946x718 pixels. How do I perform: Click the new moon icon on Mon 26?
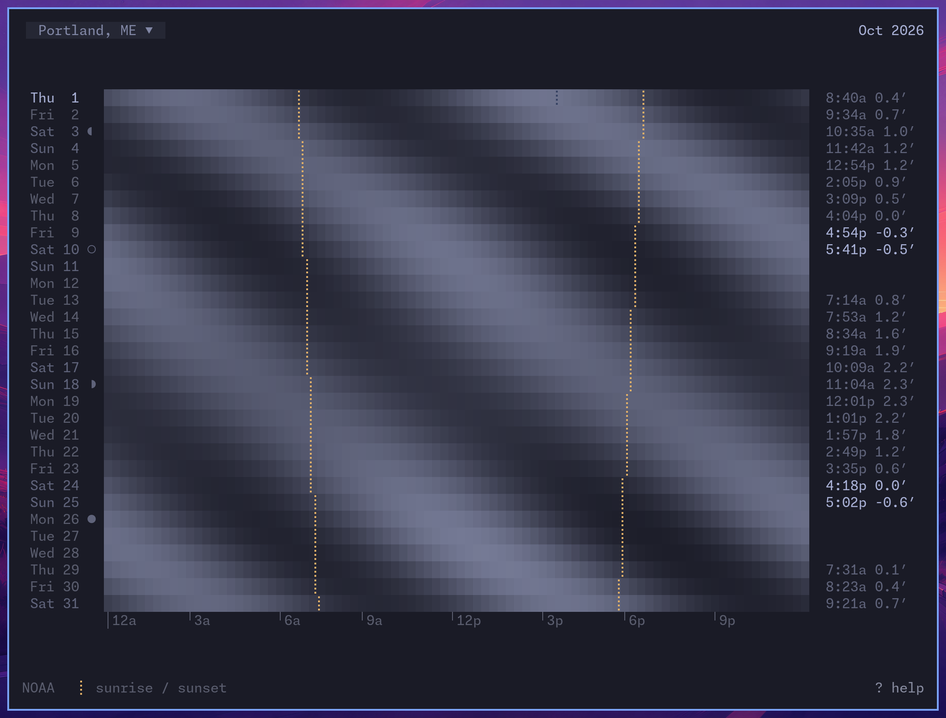pos(92,519)
